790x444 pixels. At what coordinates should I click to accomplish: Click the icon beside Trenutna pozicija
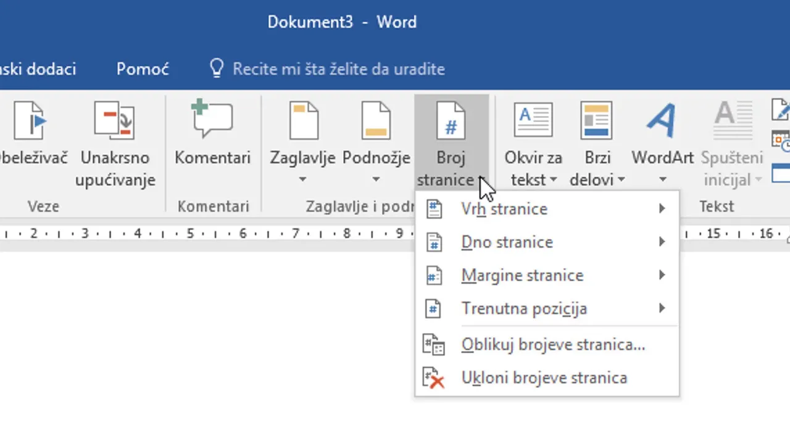point(434,308)
